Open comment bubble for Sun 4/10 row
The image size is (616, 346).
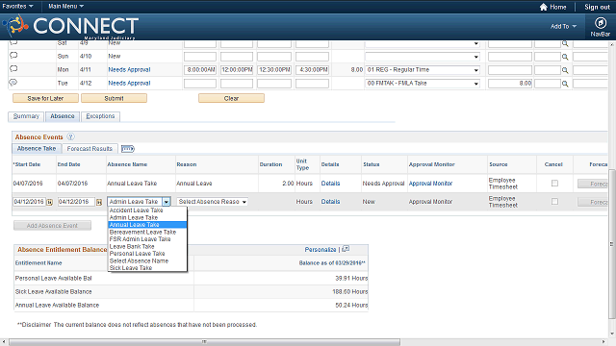tap(13, 56)
